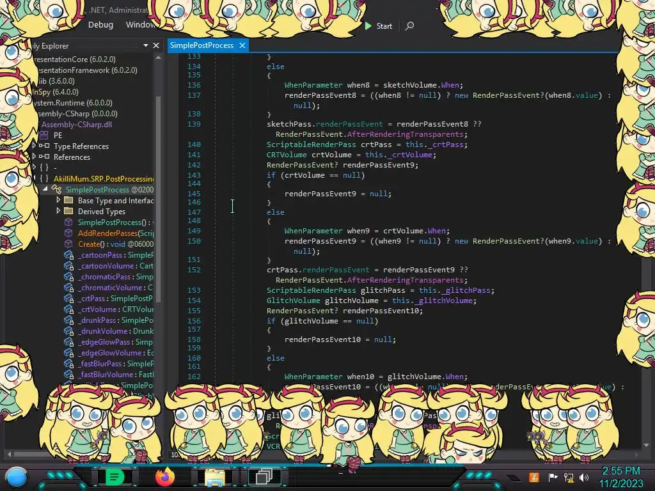
Task: Select Assembly-CSharp (0.0.0.0) assembly entry
Action: tap(77, 114)
